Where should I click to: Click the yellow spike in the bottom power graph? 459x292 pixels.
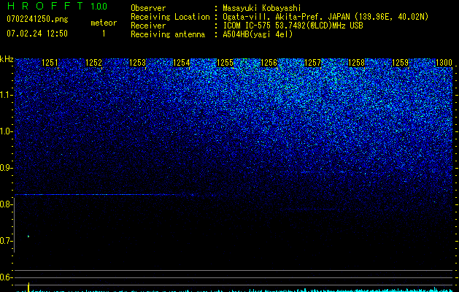[x=28, y=288]
